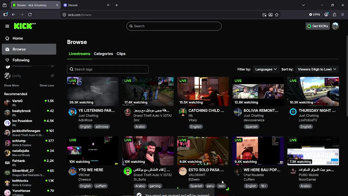Image resolution: width=348 pixels, height=196 pixels.
Task: Open Cuffem Chat Roulette thumbnail
Action: click(x=258, y=151)
